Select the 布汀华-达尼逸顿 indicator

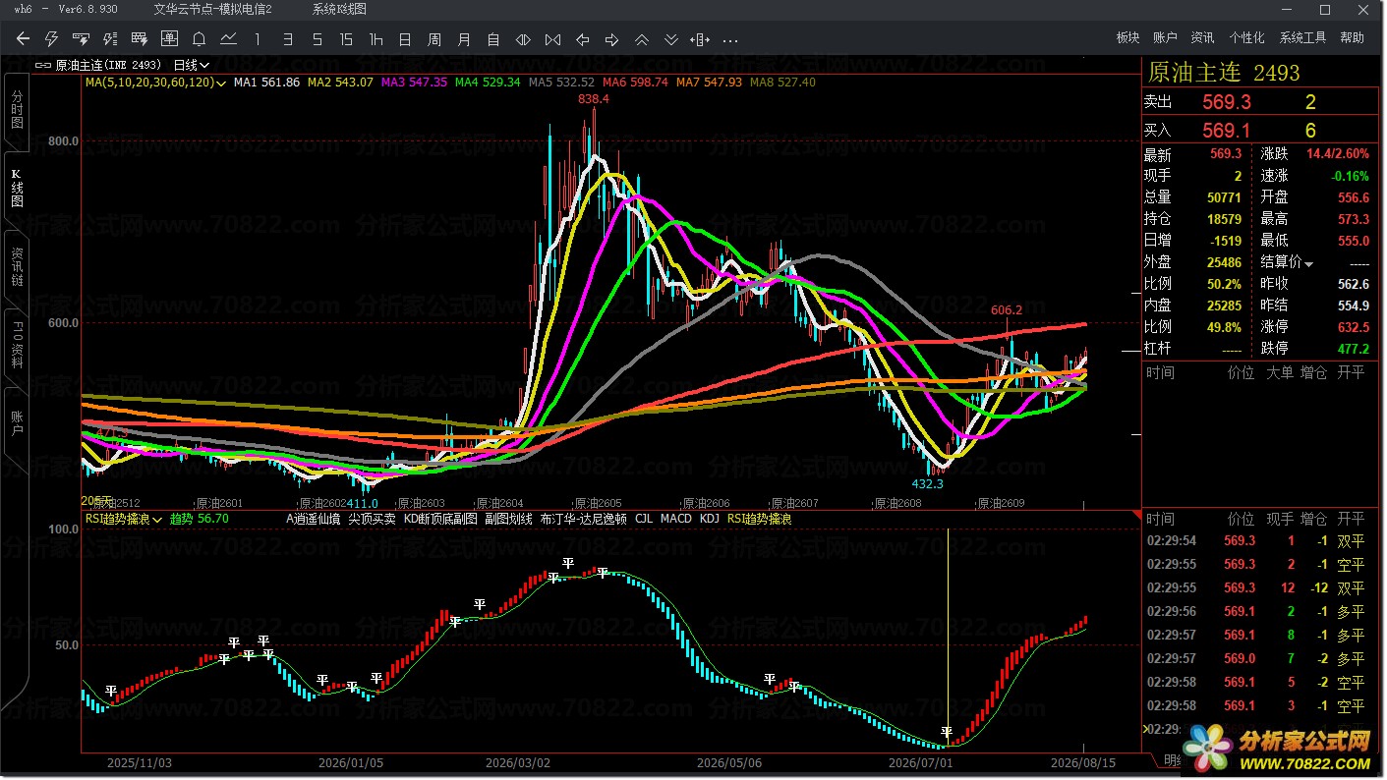[x=583, y=519]
